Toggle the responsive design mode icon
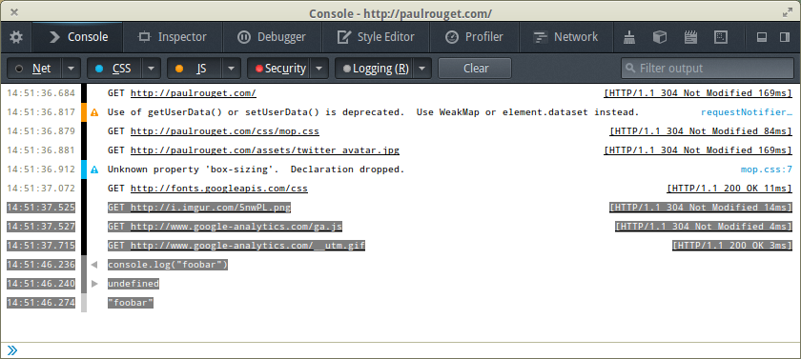 721,37
